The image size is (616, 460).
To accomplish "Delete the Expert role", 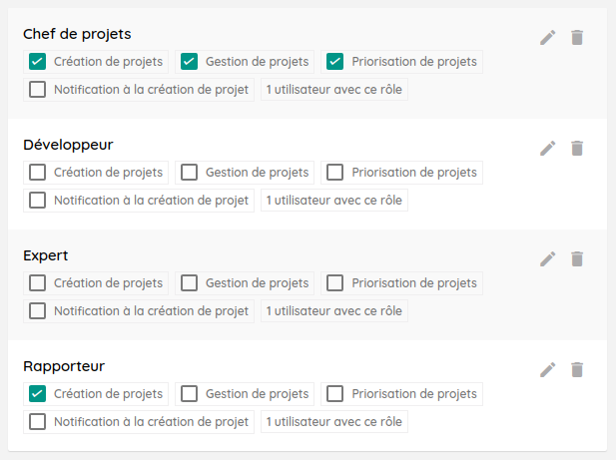I will 576,258.
